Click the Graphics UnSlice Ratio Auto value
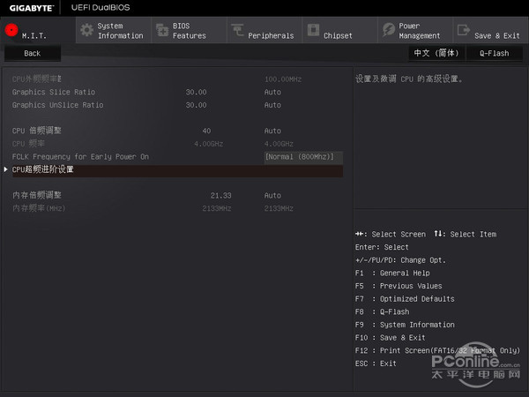 [x=272, y=105]
